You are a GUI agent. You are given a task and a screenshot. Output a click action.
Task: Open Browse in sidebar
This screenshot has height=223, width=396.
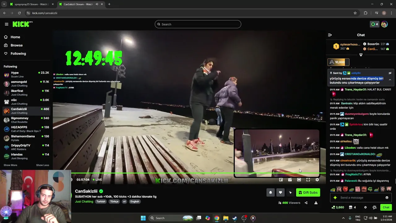tap(26, 45)
